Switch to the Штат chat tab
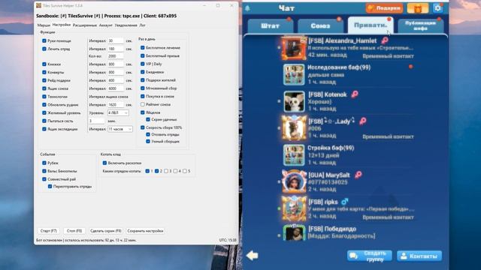Screen dimensions: 481x270 270,25
